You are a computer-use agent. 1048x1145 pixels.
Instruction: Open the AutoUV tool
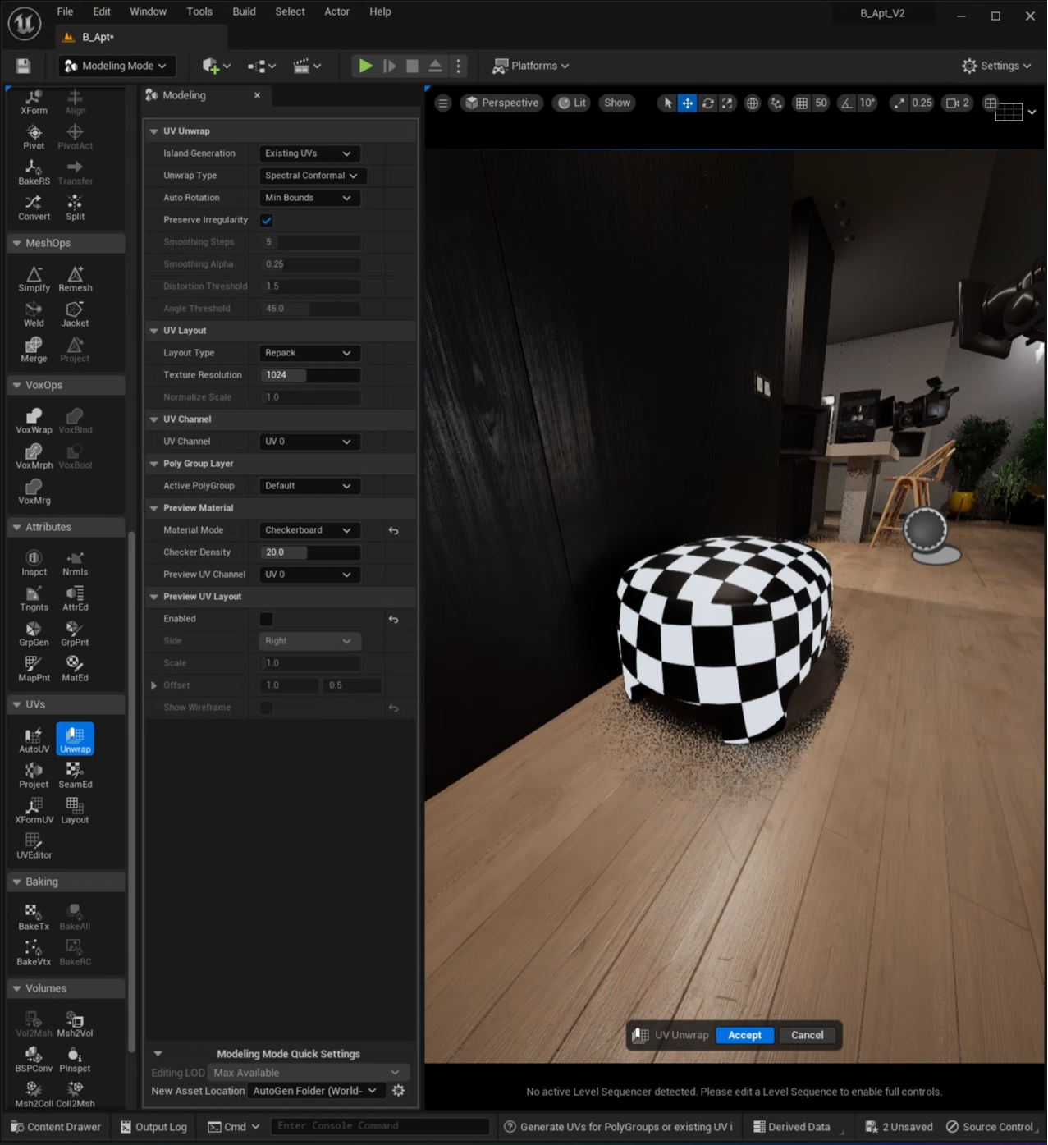34,740
